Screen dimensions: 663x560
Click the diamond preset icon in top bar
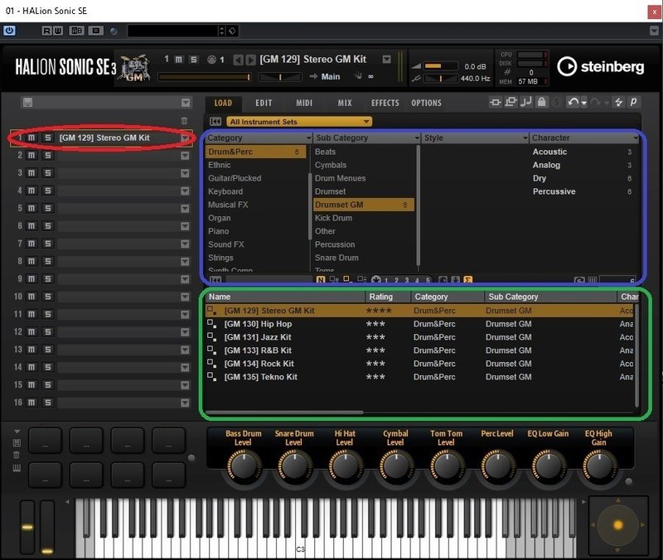[x=232, y=31]
